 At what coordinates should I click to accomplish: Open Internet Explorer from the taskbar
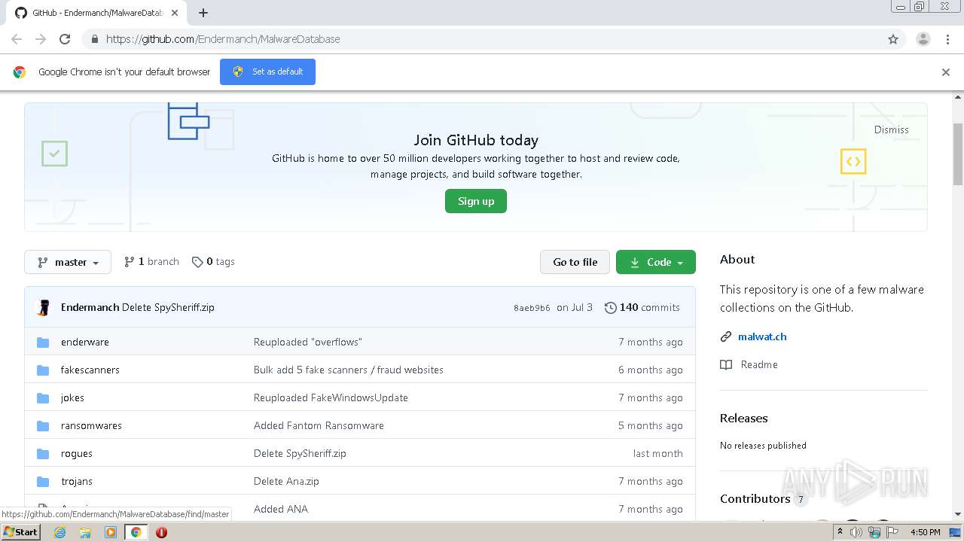(x=59, y=532)
